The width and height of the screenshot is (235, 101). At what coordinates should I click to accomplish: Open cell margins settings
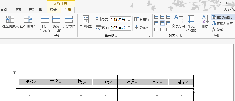point(191,24)
